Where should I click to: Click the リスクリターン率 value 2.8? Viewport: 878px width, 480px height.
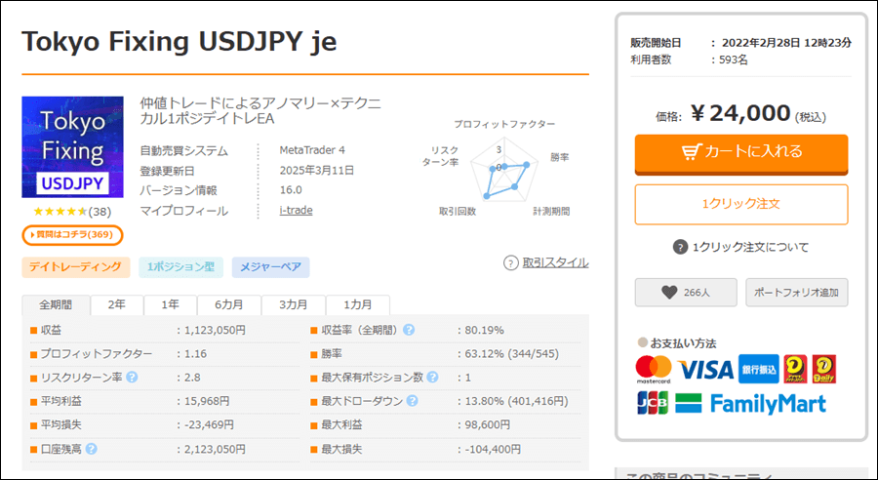click(192, 378)
